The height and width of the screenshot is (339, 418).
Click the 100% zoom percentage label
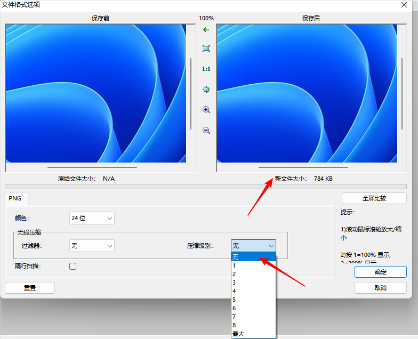pyautogui.click(x=206, y=18)
